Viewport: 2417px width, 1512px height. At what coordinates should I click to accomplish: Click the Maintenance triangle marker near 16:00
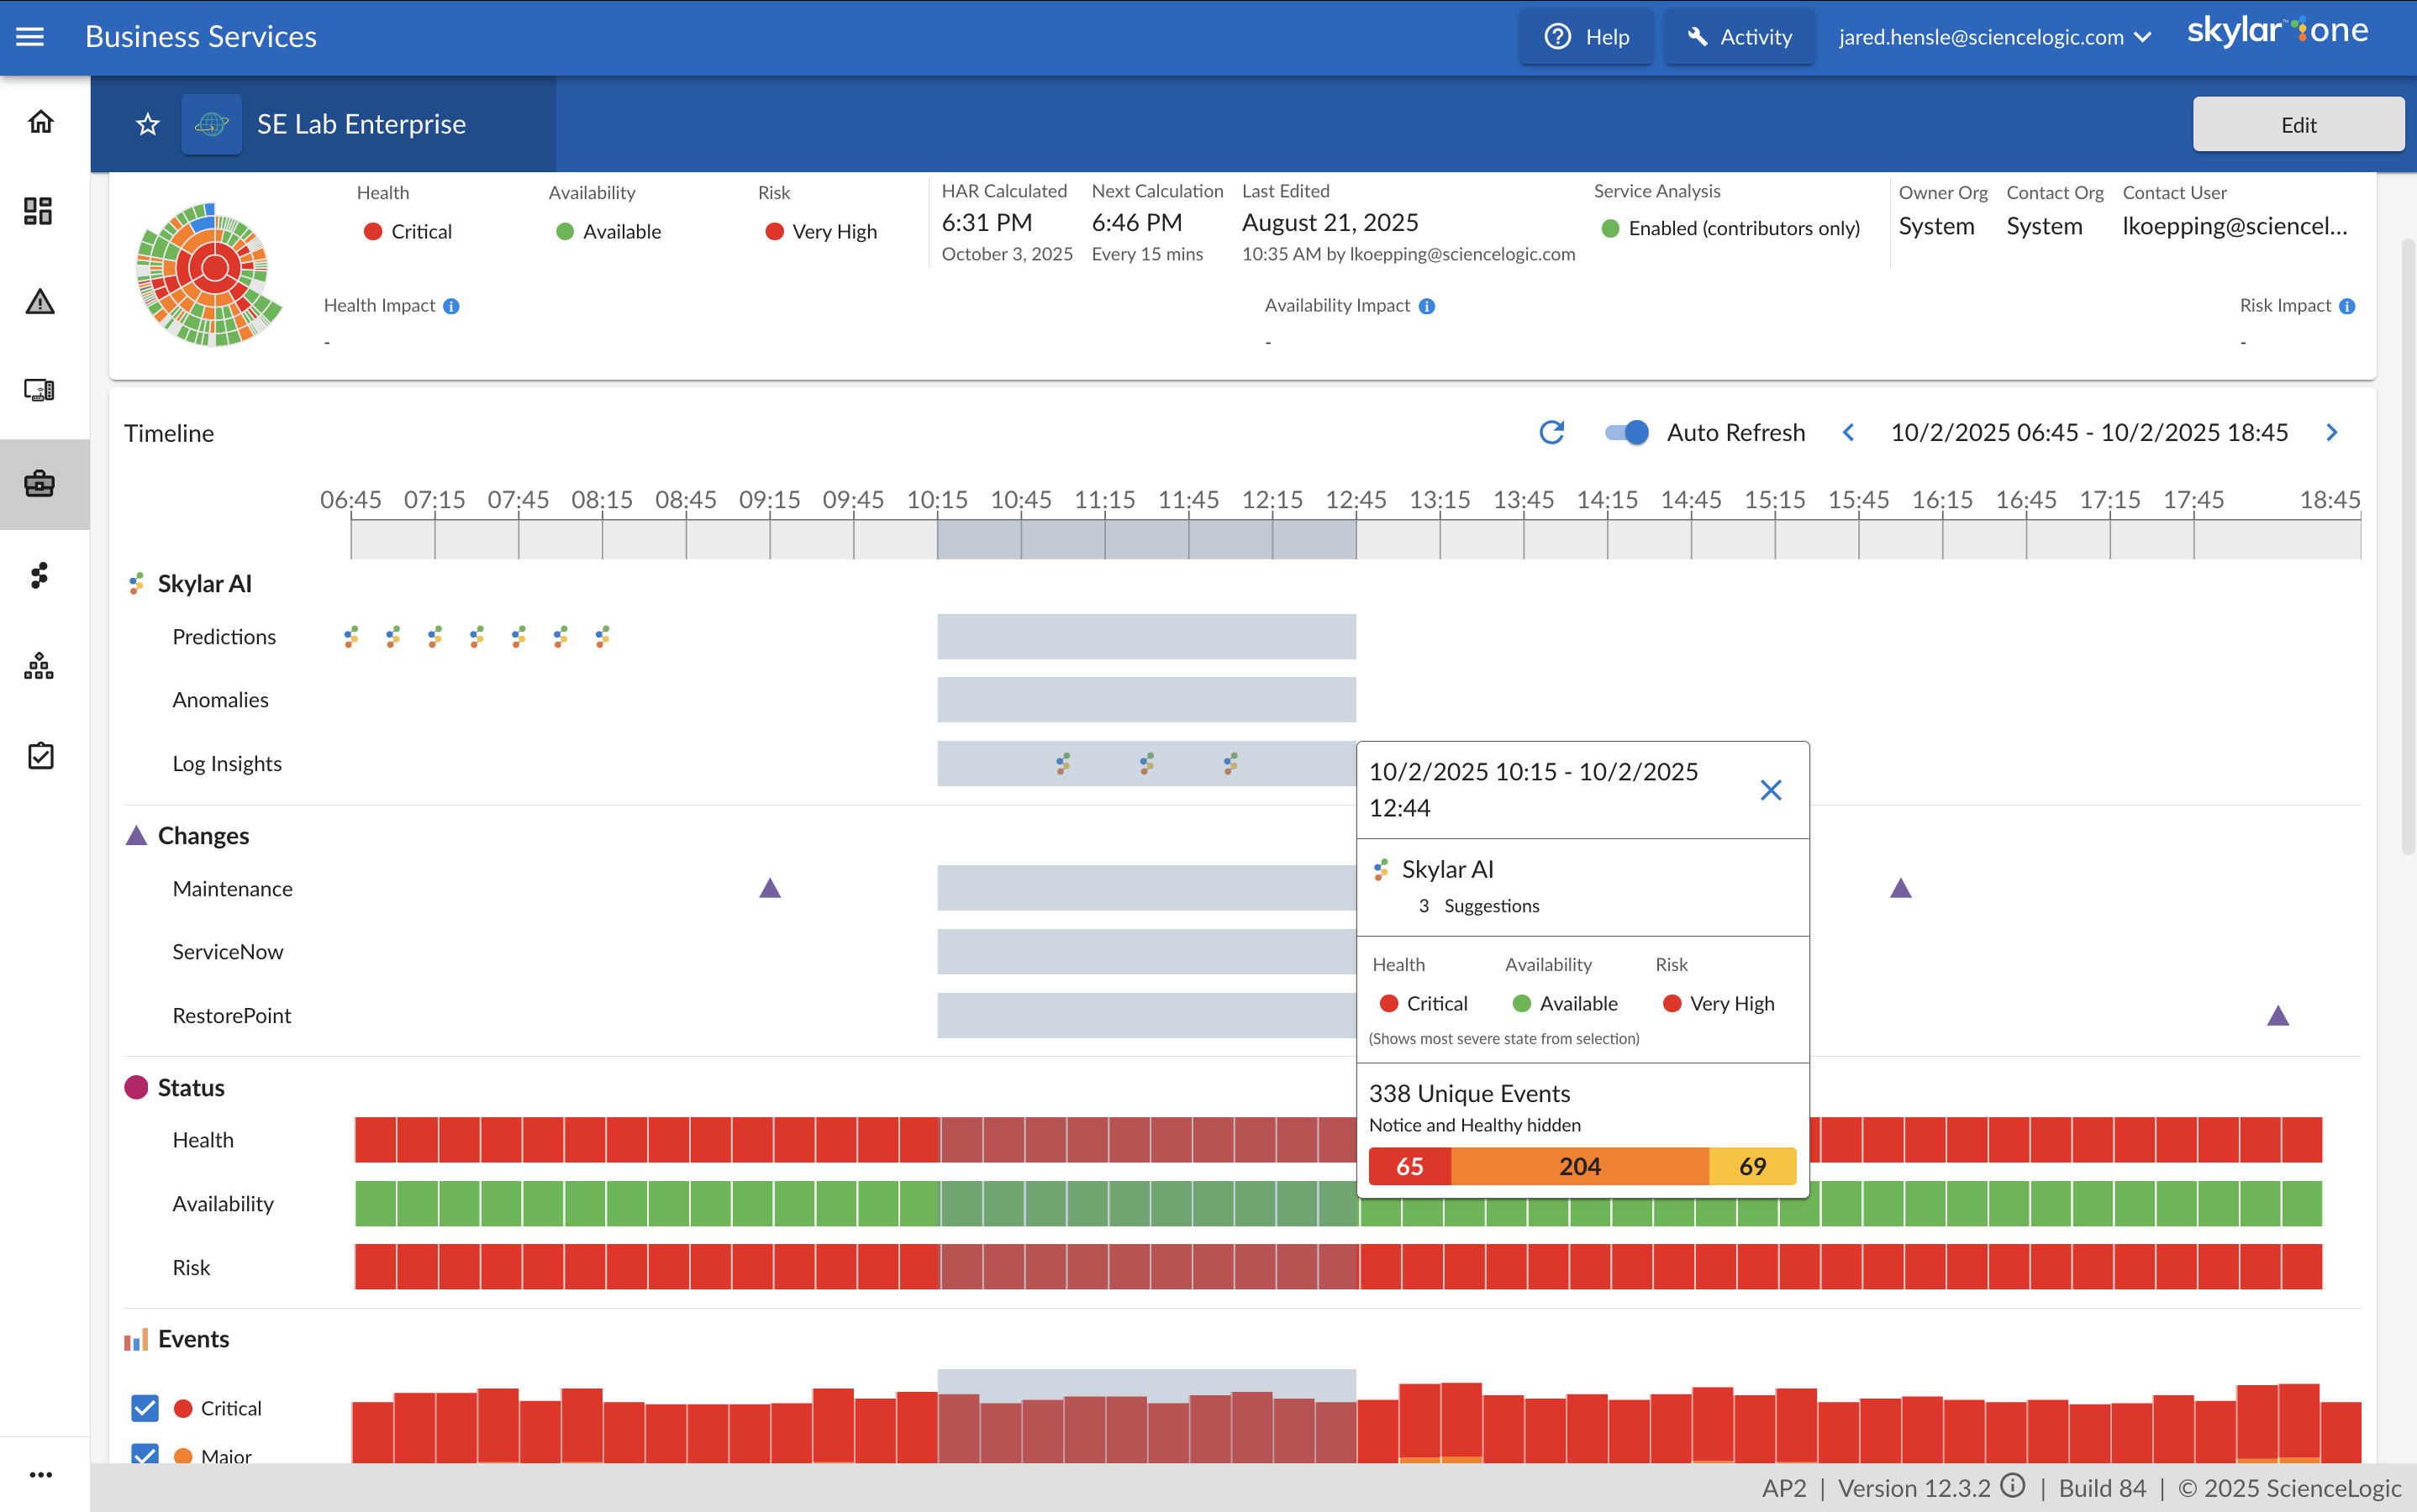coord(1901,888)
